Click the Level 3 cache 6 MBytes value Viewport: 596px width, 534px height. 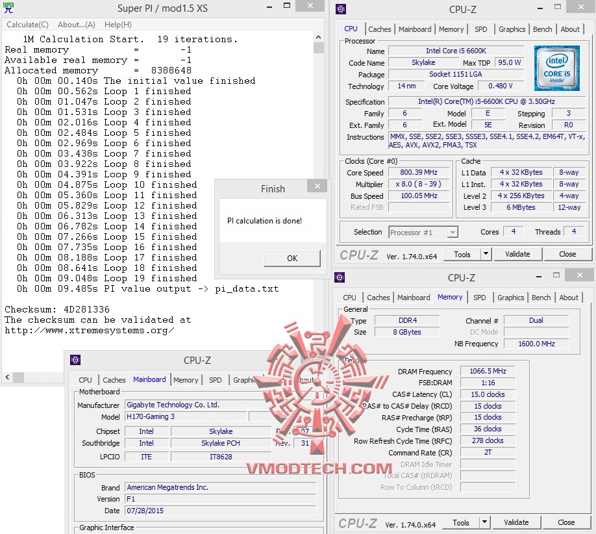pos(521,207)
